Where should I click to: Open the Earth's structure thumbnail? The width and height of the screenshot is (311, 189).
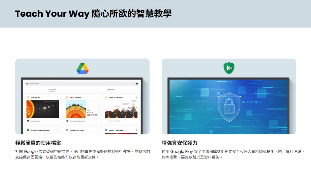[x=82, y=109]
